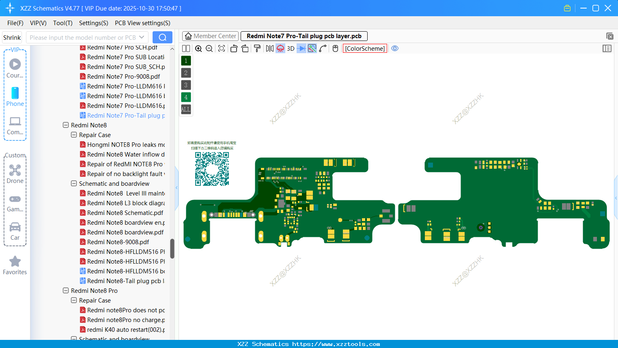
Task: Open the model number search dropdown
Action: tap(143, 37)
